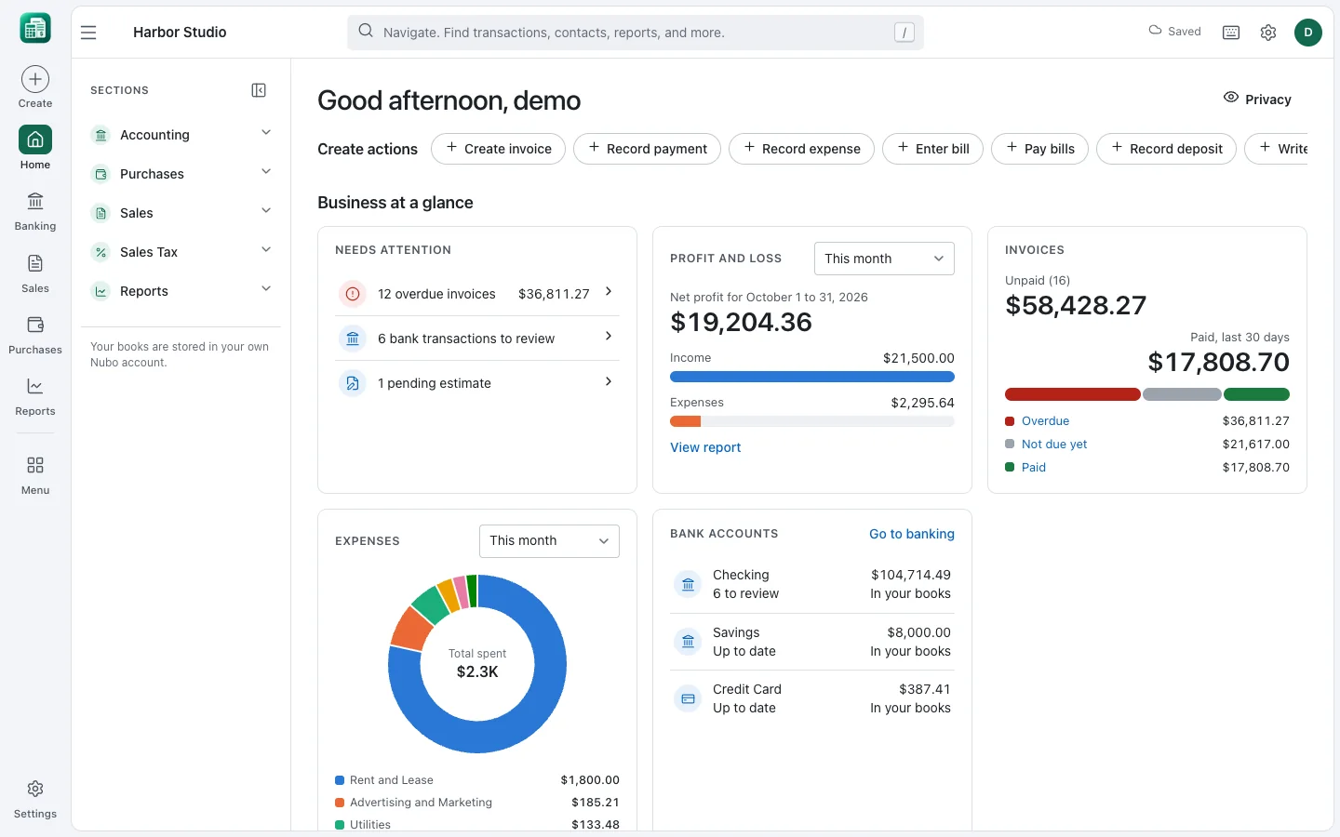
Task: Click the blue Income progress bar
Action: coord(812,377)
